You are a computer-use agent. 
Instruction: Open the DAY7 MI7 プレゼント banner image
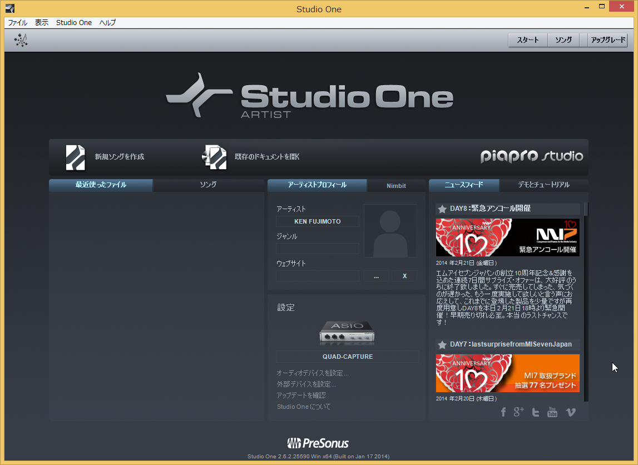508,373
